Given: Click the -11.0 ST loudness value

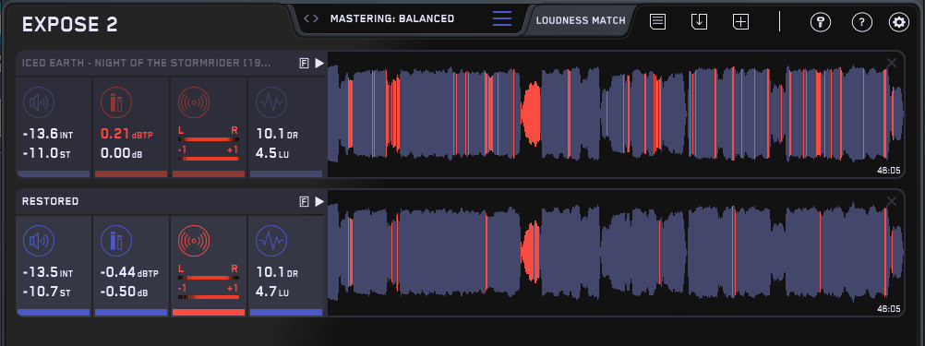Looking at the screenshot, I should point(46,154).
